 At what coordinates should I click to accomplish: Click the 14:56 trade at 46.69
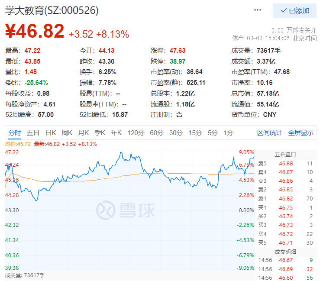pos(285,269)
